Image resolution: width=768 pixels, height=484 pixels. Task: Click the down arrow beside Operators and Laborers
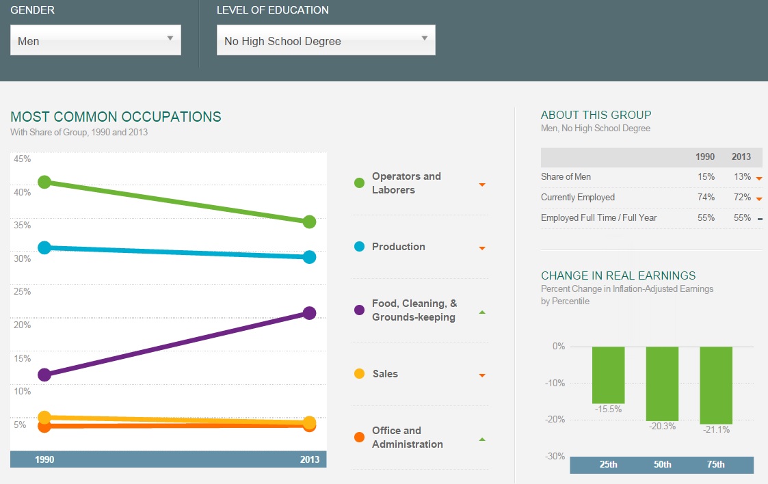(482, 185)
